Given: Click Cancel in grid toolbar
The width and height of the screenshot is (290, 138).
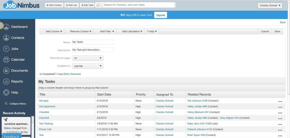Looking at the screenshot, I should click(x=265, y=31).
